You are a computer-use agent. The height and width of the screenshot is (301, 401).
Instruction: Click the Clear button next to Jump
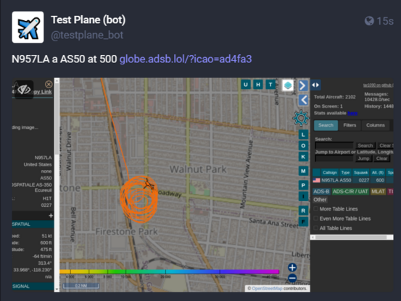pos(382,158)
